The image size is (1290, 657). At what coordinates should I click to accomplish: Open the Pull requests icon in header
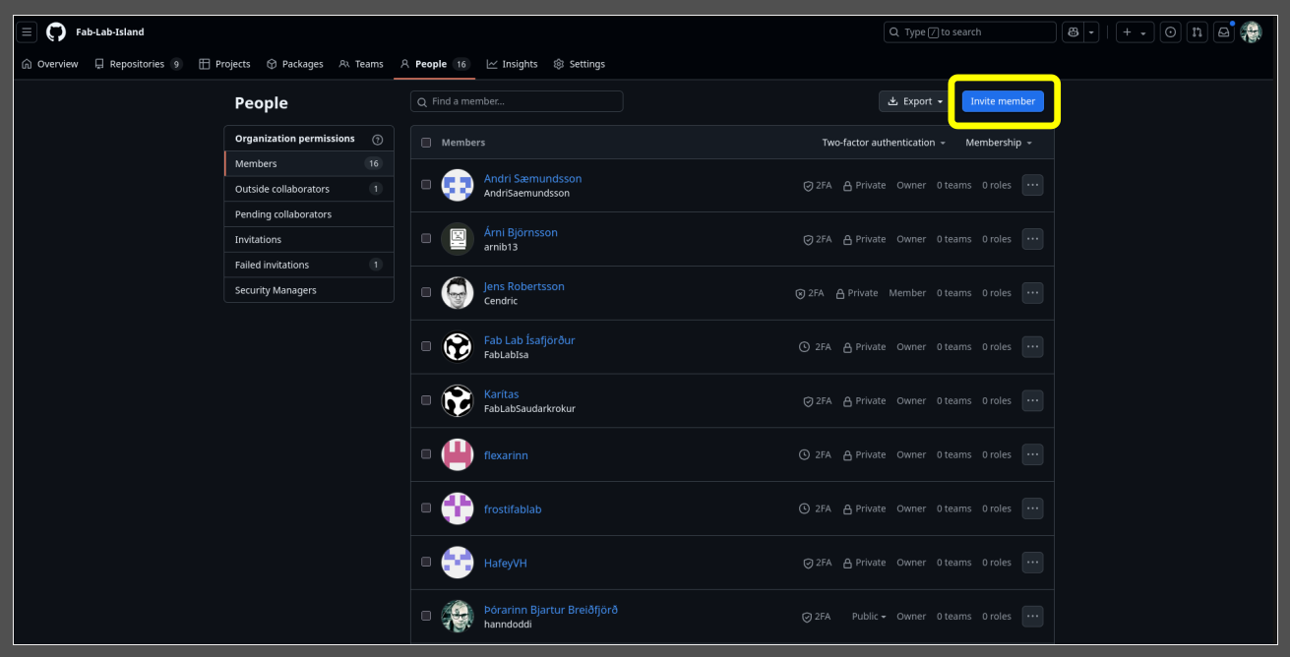pyautogui.click(x=1197, y=32)
